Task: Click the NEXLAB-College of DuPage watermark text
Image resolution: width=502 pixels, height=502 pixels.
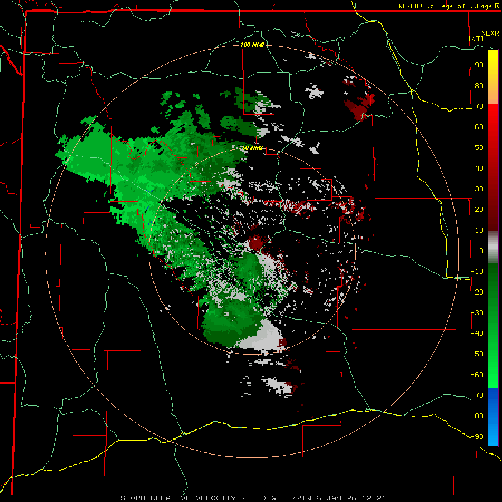Action: [x=448, y=6]
